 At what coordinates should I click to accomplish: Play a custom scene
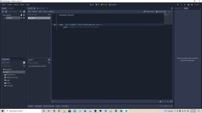192,5
